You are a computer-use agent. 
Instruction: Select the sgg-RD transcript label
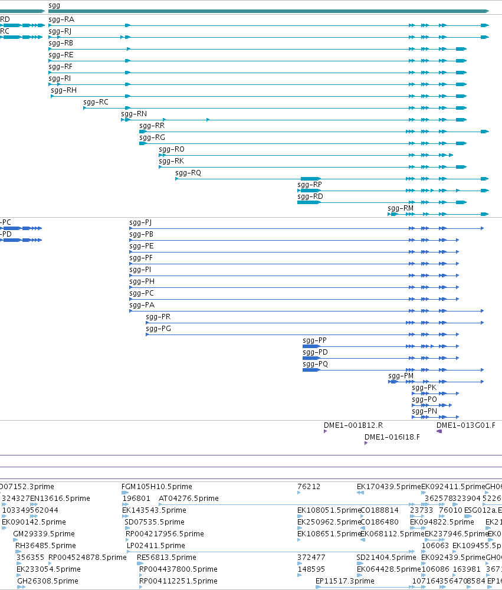coord(310,196)
